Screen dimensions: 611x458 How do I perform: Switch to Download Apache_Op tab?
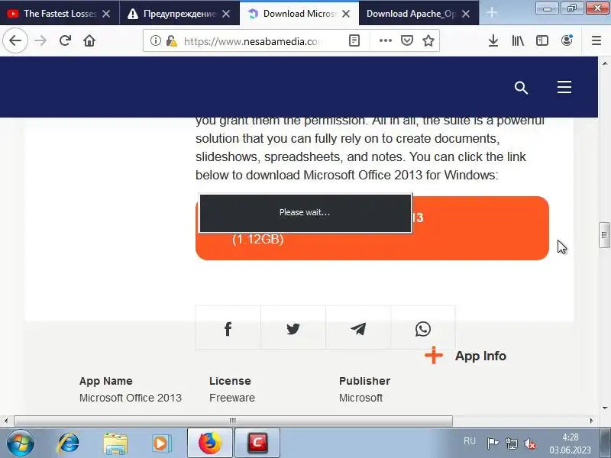click(x=411, y=14)
